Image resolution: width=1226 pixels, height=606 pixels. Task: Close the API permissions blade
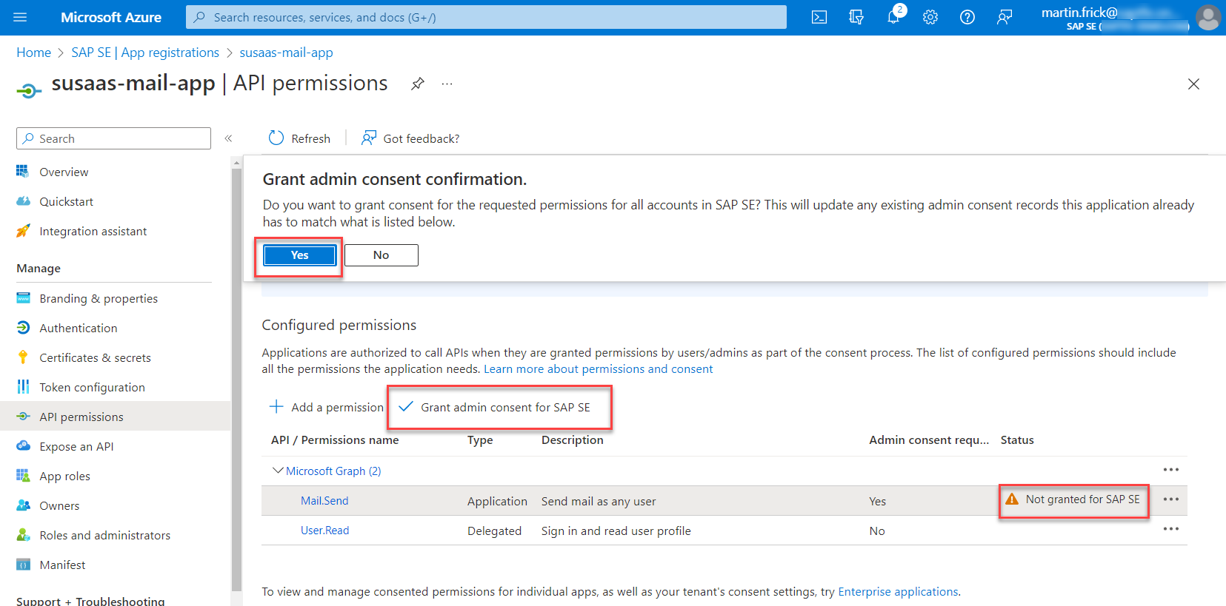(1193, 84)
